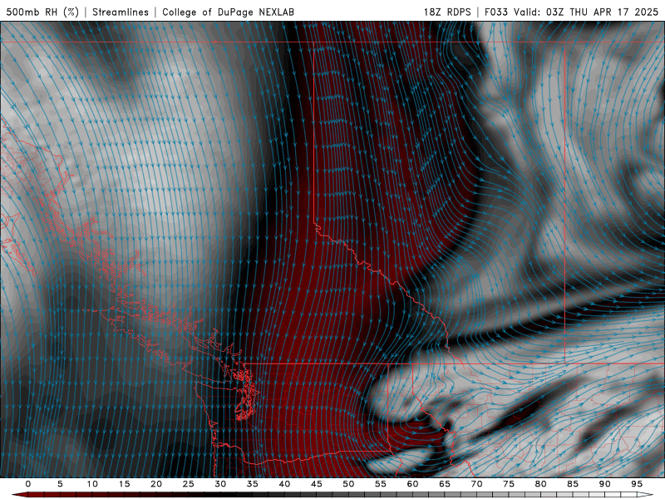Screen dimensions: 665x499
Task: Click the colorbar label "35"
Action: 253,484
